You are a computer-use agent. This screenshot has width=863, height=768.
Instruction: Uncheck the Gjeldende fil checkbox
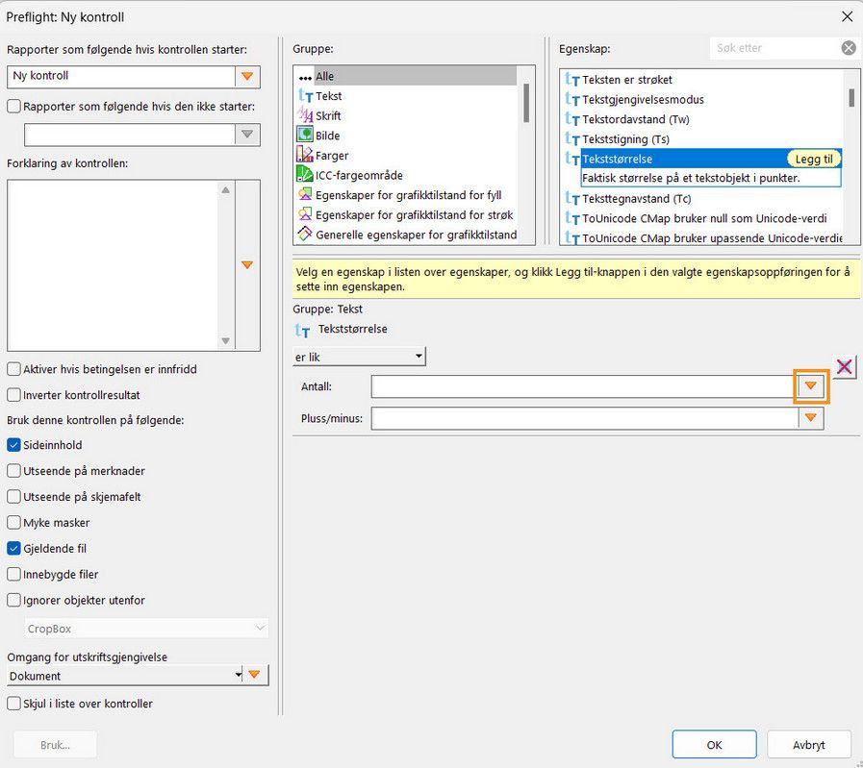(x=13, y=548)
